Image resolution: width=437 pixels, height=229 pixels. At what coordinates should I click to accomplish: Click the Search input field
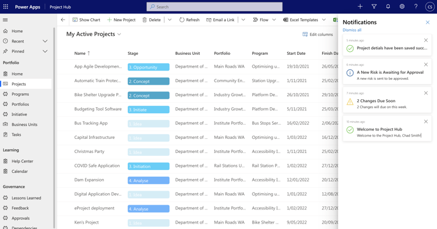tap(215, 7)
